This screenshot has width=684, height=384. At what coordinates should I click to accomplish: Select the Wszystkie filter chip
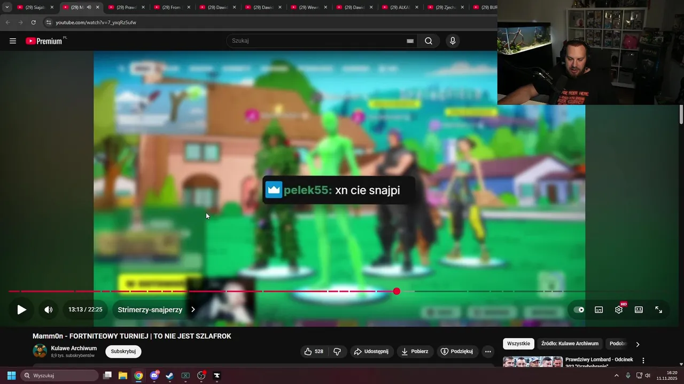518,344
